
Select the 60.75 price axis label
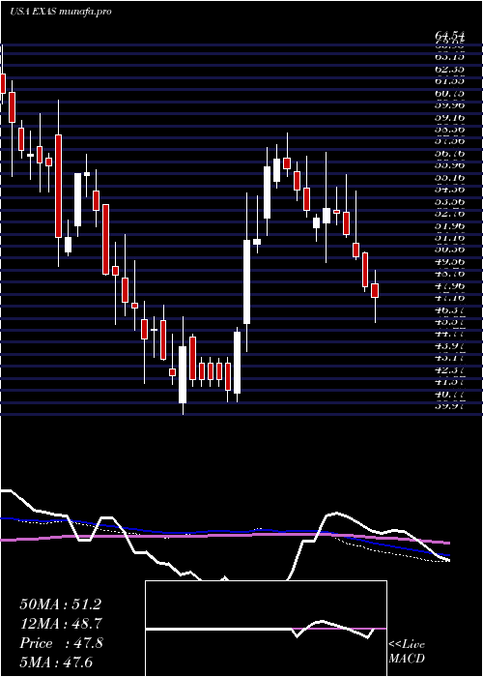pyautogui.click(x=449, y=93)
